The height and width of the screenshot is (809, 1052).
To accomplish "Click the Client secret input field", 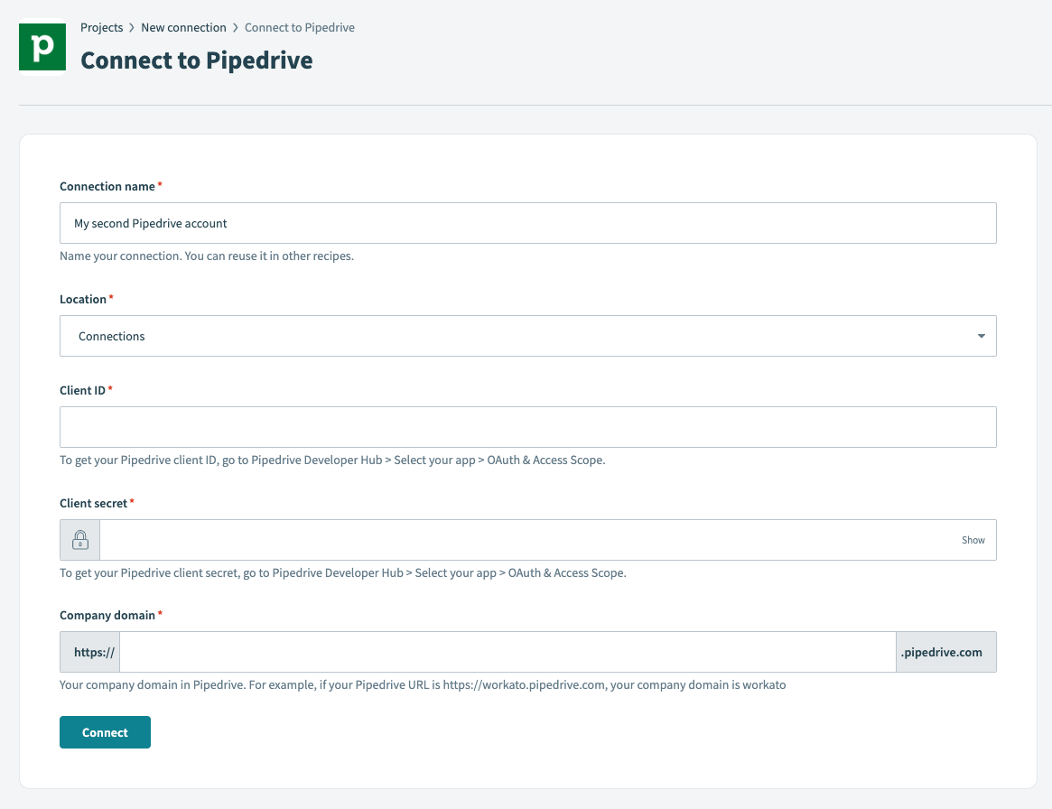I will pyautogui.click(x=542, y=539).
